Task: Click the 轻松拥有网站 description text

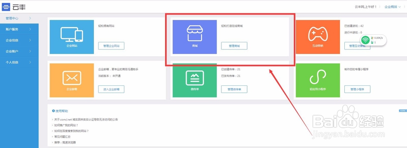Action: (106, 26)
